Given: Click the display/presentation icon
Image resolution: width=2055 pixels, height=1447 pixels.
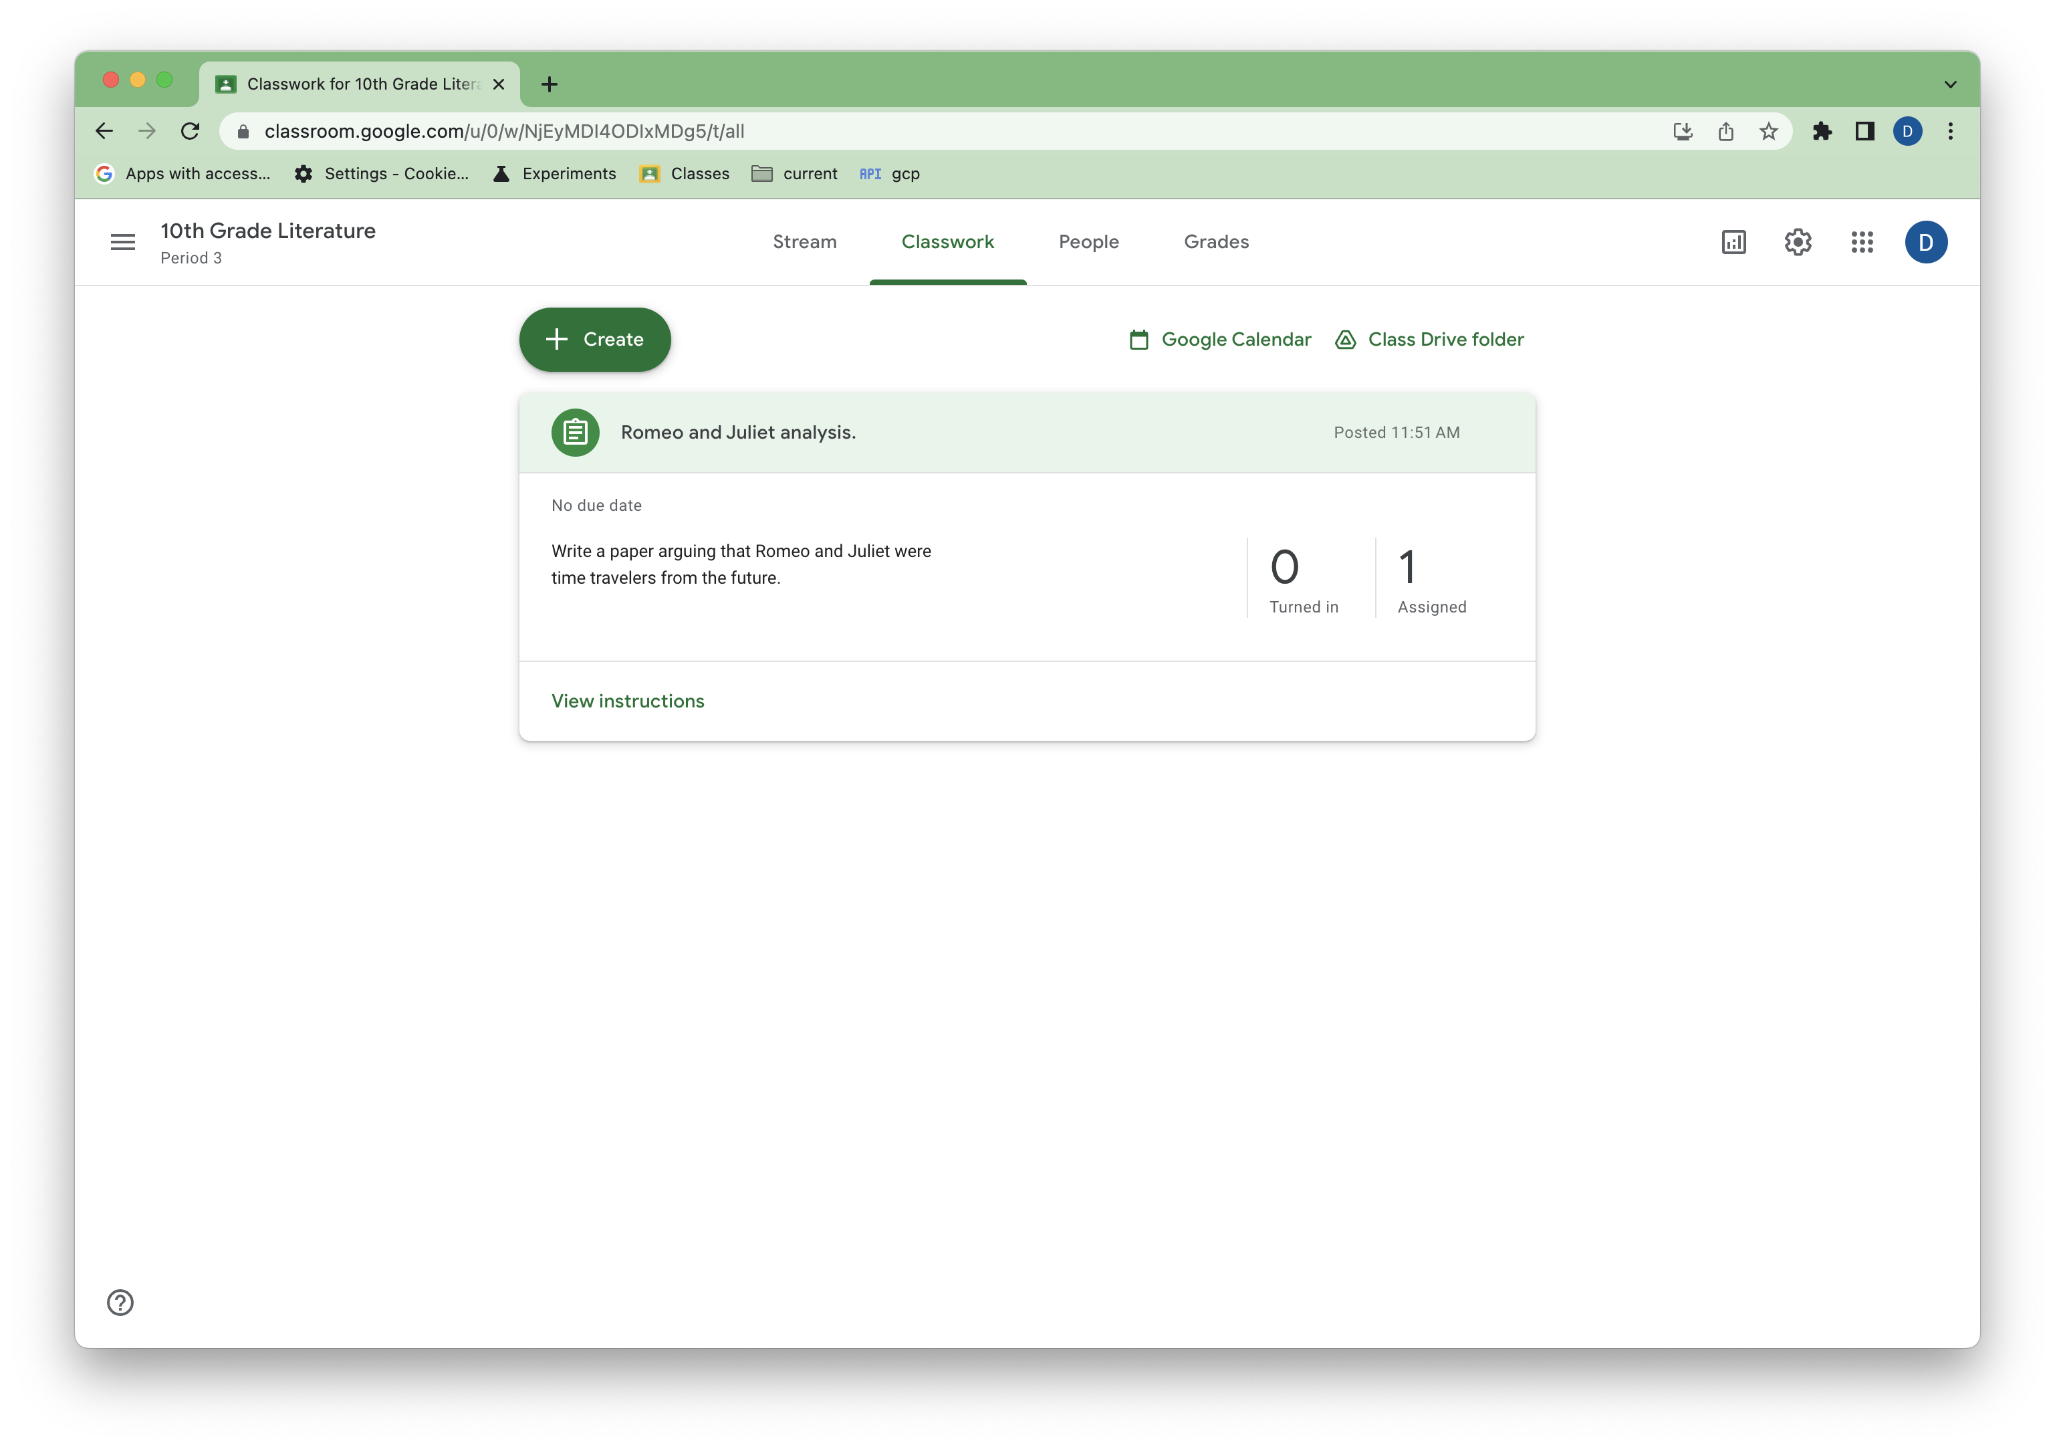Looking at the screenshot, I should [x=1733, y=241].
